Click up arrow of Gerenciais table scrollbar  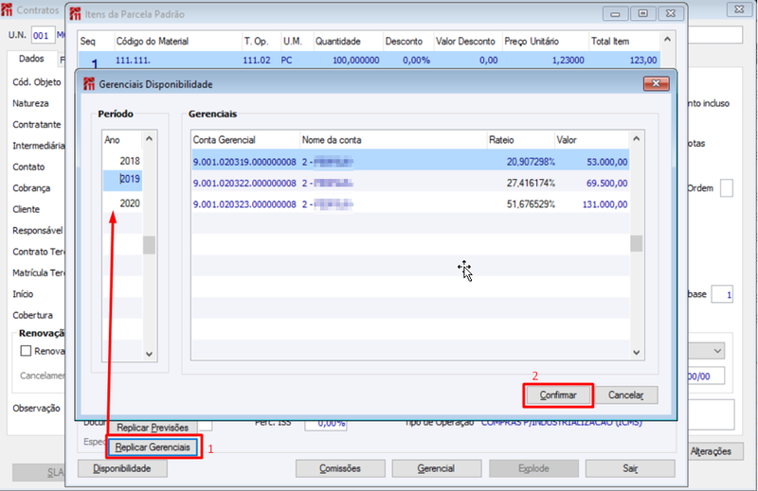(636, 139)
